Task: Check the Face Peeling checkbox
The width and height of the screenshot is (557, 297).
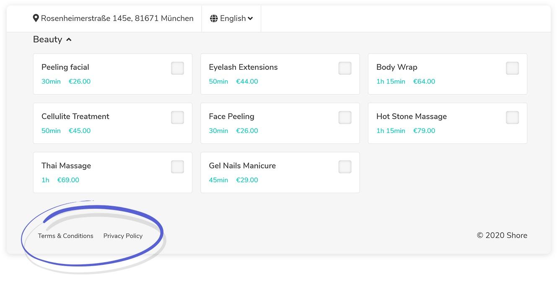Action: tap(345, 118)
